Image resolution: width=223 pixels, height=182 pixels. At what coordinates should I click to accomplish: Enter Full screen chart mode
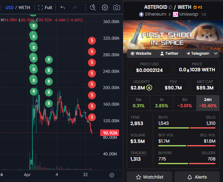click(45, 8)
